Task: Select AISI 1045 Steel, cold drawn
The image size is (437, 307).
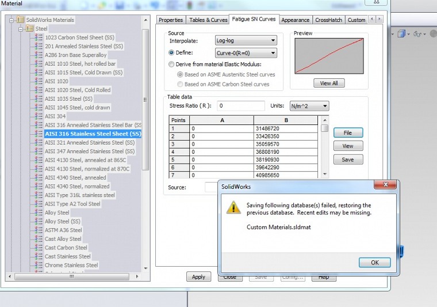Action: pyautogui.click(x=77, y=108)
